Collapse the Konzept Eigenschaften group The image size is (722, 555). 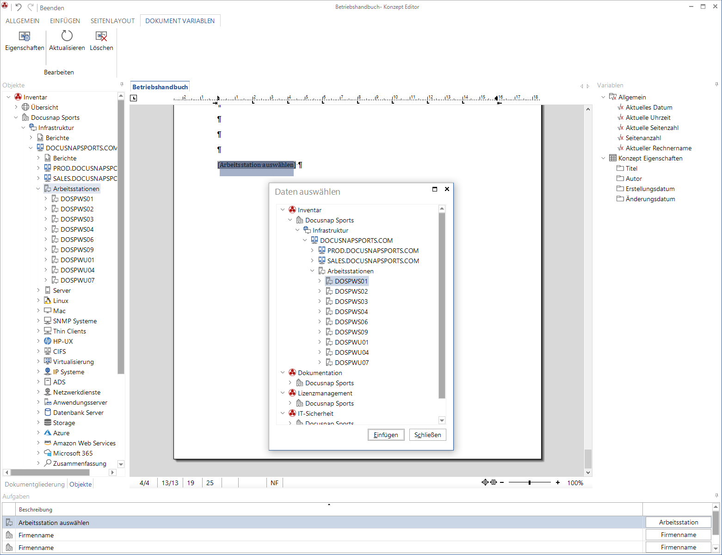tap(603, 158)
